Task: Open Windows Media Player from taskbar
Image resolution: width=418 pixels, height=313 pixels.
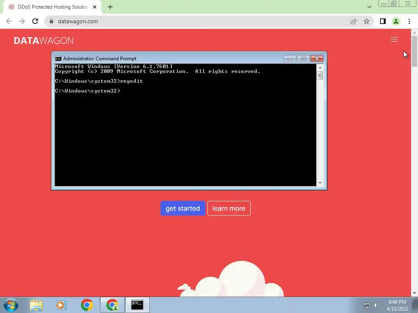Action: [61, 305]
